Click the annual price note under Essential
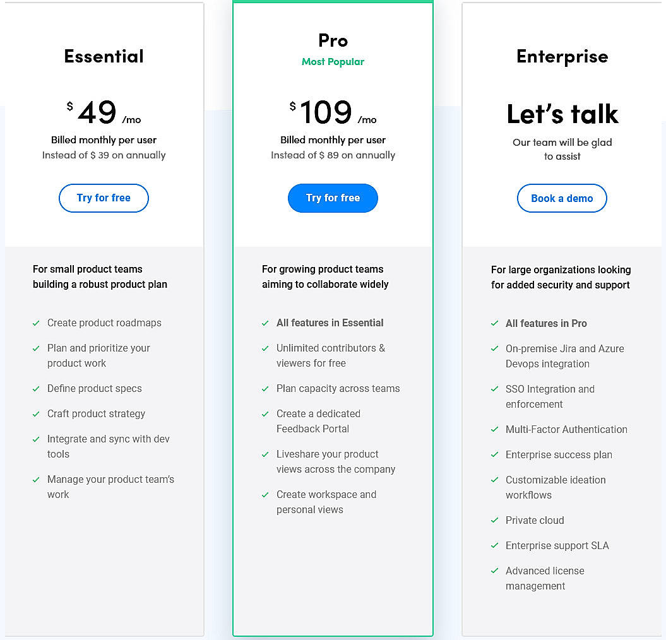666x640 pixels. (x=104, y=155)
